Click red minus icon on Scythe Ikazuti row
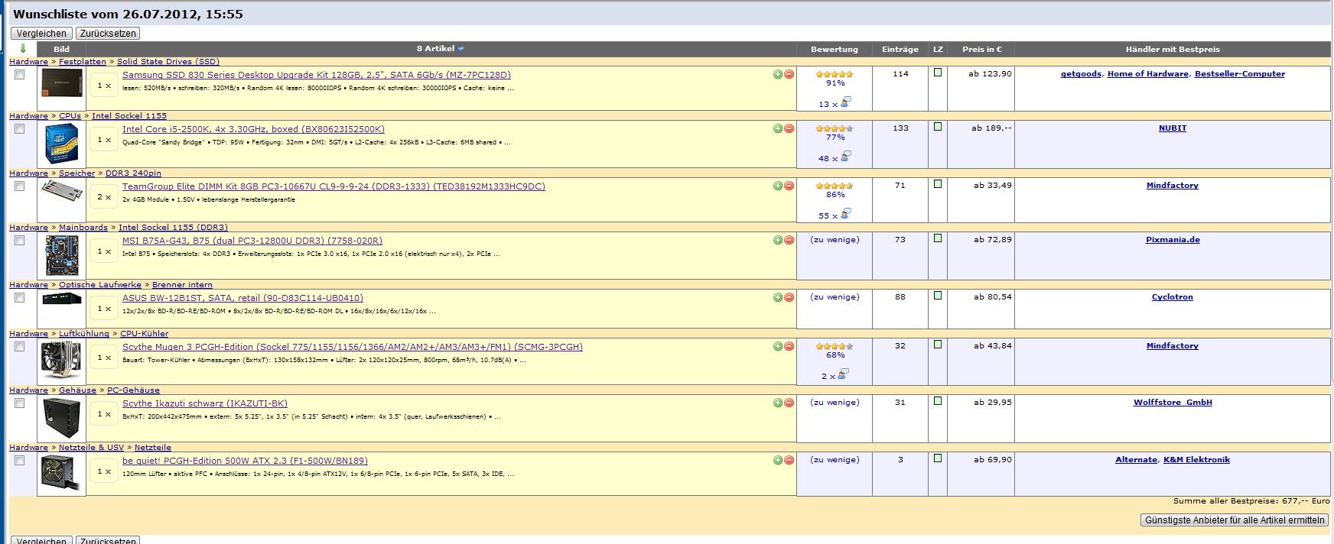Viewport: 1334px width, 544px height. (x=789, y=403)
